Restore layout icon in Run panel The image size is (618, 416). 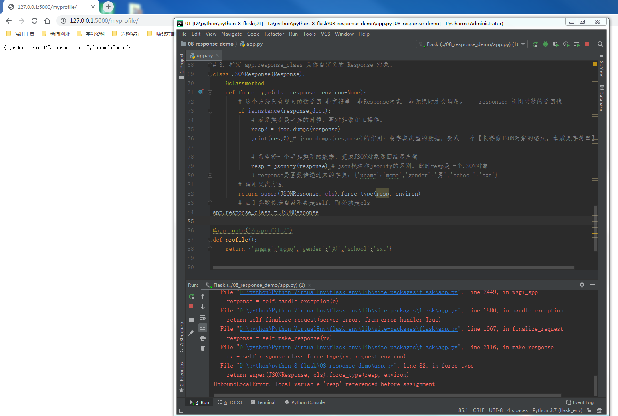point(191,320)
